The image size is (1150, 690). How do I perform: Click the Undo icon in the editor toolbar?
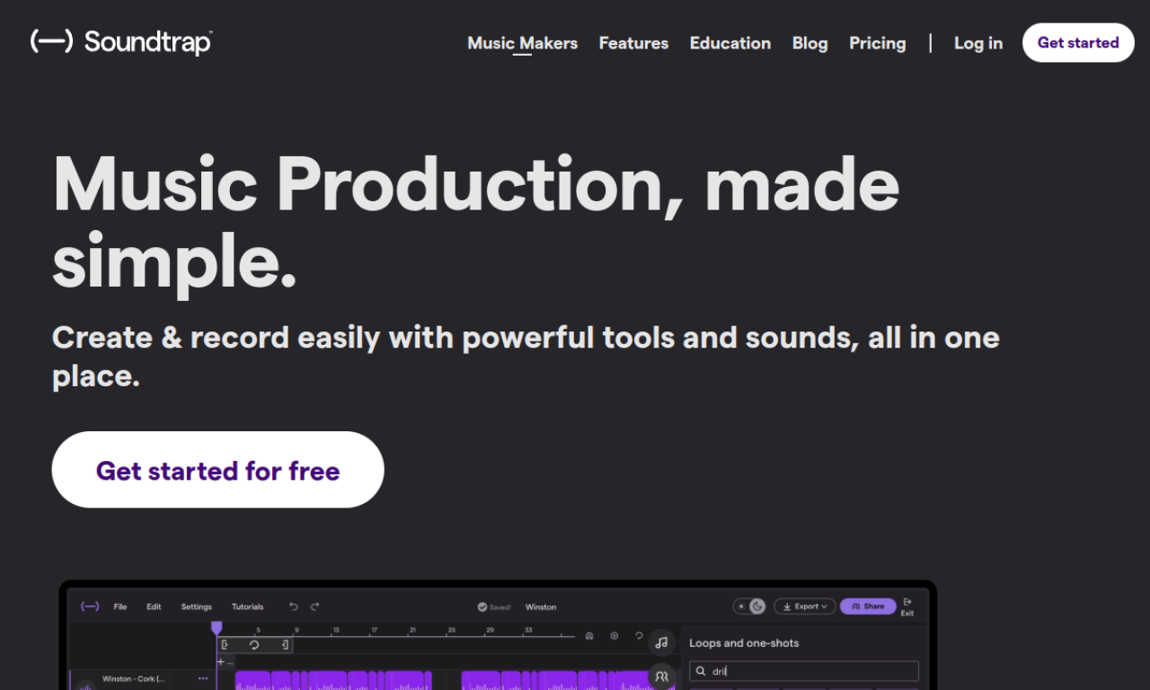pos(294,606)
